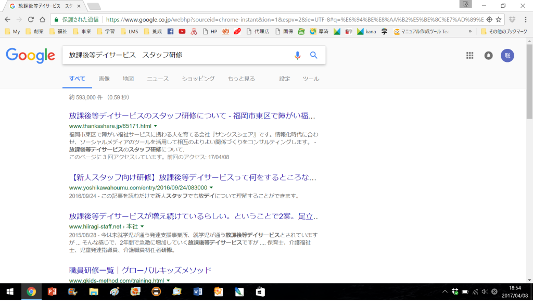Start voice search with the microphone

[x=297, y=55]
